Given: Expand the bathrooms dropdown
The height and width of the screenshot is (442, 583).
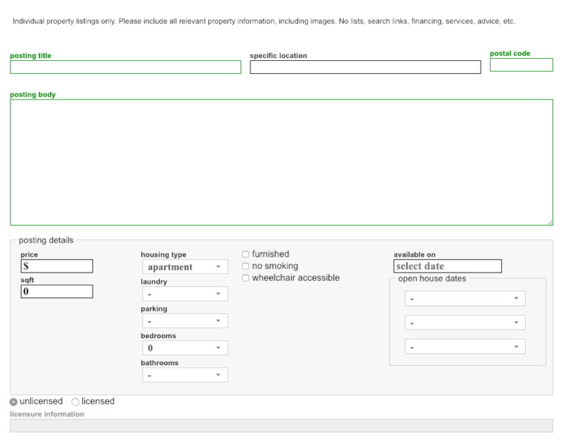Looking at the screenshot, I should (x=184, y=375).
